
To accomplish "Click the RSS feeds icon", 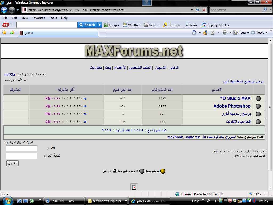I will click(212, 33).
